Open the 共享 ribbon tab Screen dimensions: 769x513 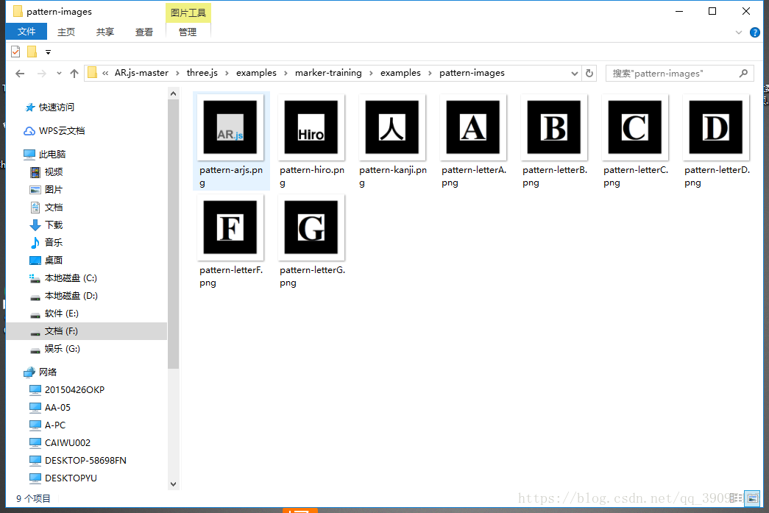click(x=105, y=32)
